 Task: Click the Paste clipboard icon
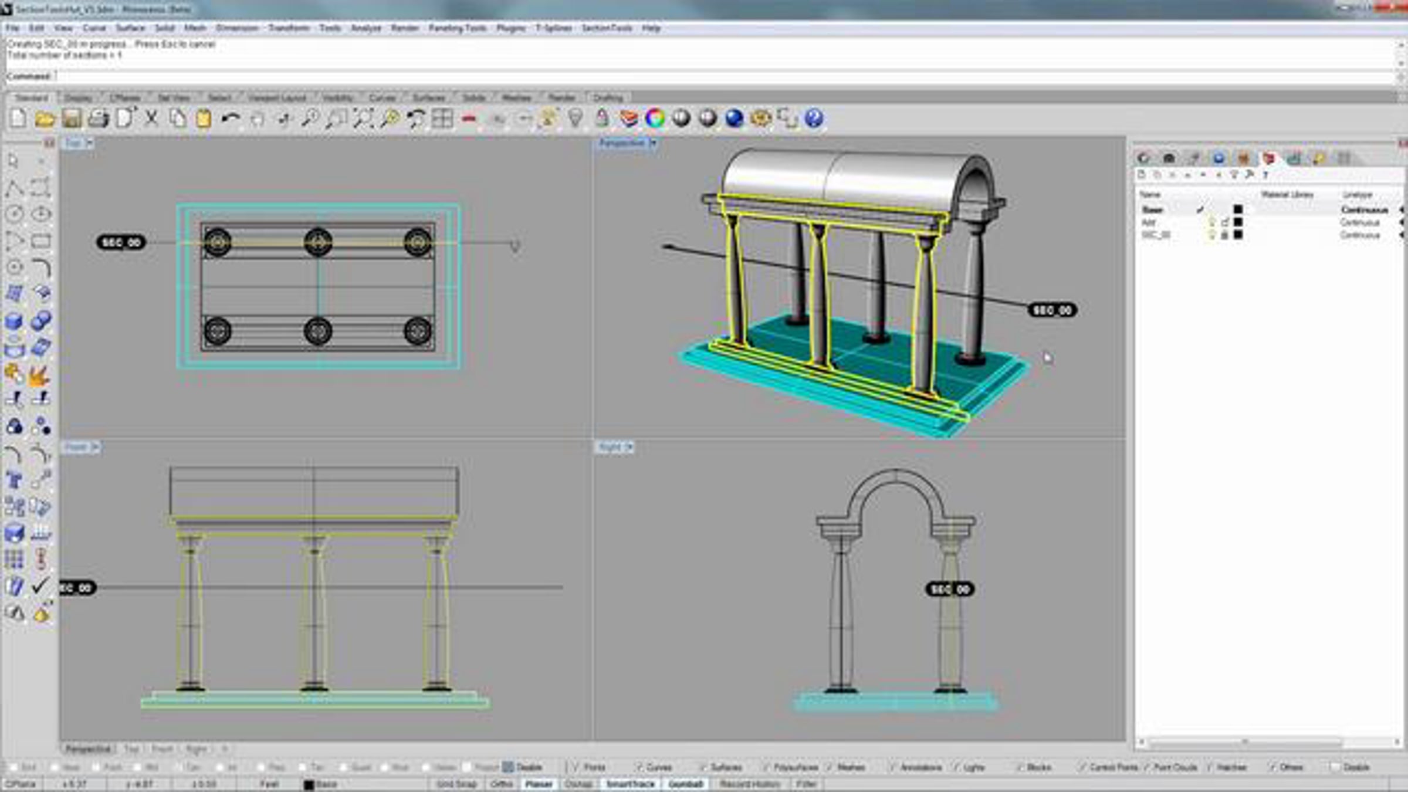click(204, 119)
